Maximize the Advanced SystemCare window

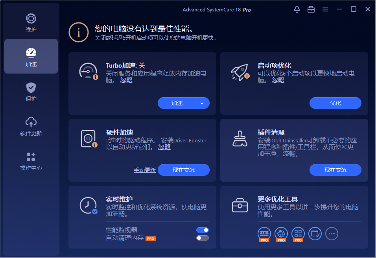pyautogui.click(x=354, y=9)
